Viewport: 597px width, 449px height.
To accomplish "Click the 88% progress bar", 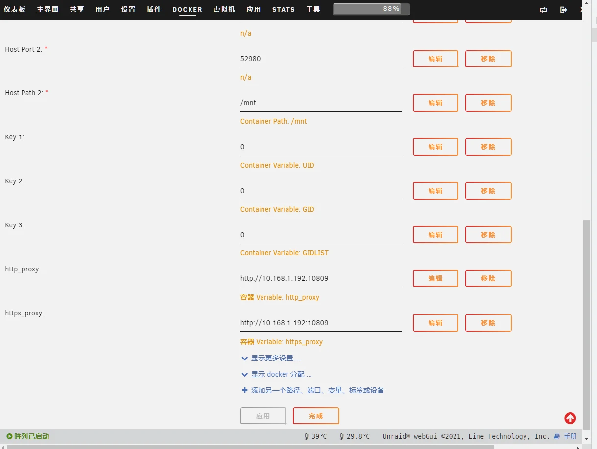I will click(371, 9).
